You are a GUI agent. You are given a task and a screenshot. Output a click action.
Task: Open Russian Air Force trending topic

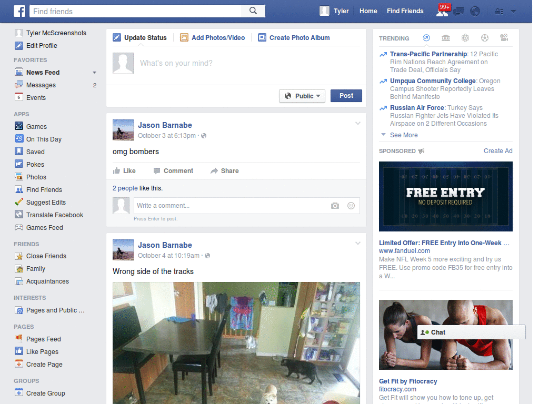click(417, 107)
